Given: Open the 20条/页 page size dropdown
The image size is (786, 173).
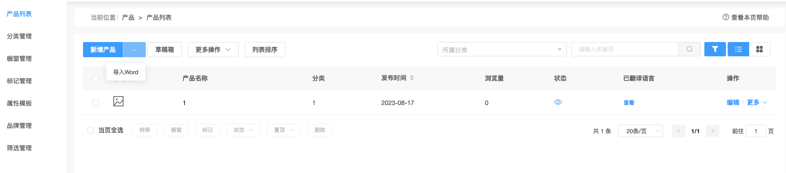Looking at the screenshot, I should click(x=641, y=131).
